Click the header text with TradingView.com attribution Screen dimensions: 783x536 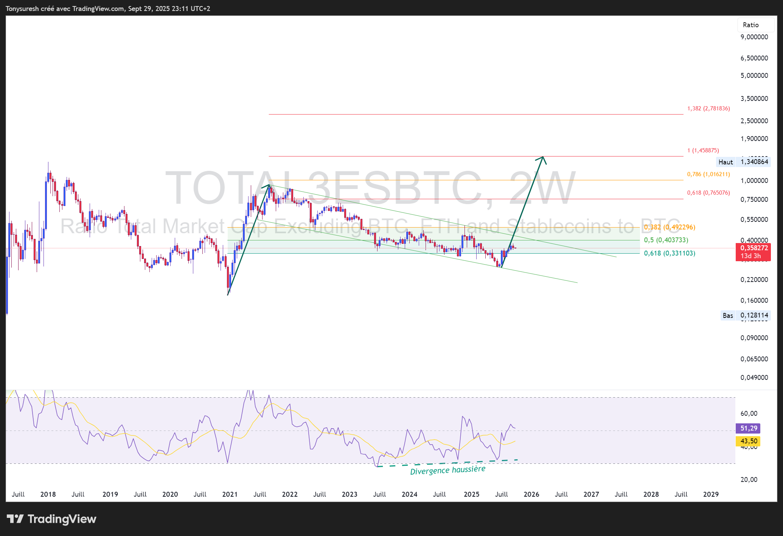tap(108, 8)
